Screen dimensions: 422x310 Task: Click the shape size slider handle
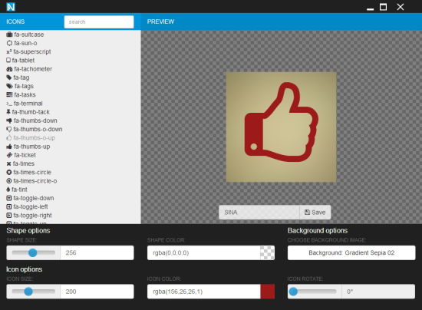tap(32, 252)
